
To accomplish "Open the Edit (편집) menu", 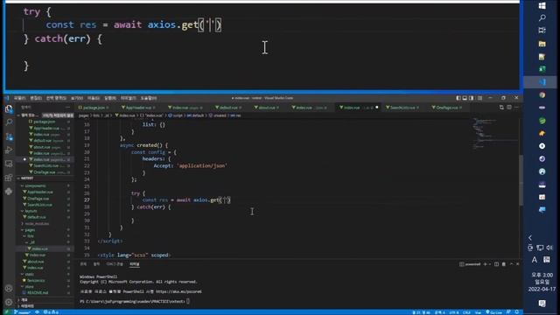I will click(x=36, y=98).
